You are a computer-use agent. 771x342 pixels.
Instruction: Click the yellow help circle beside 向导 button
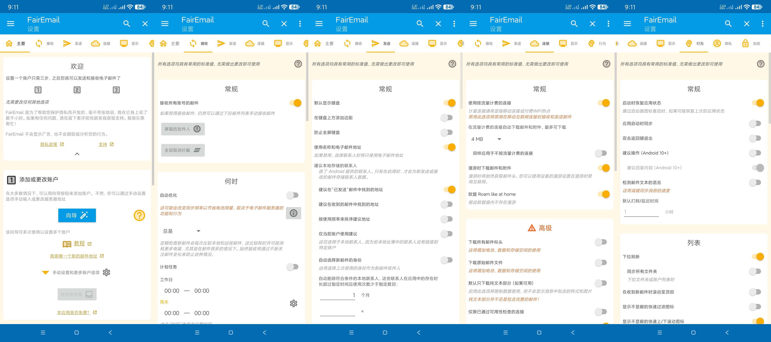pyautogui.click(x=139, y=215)
